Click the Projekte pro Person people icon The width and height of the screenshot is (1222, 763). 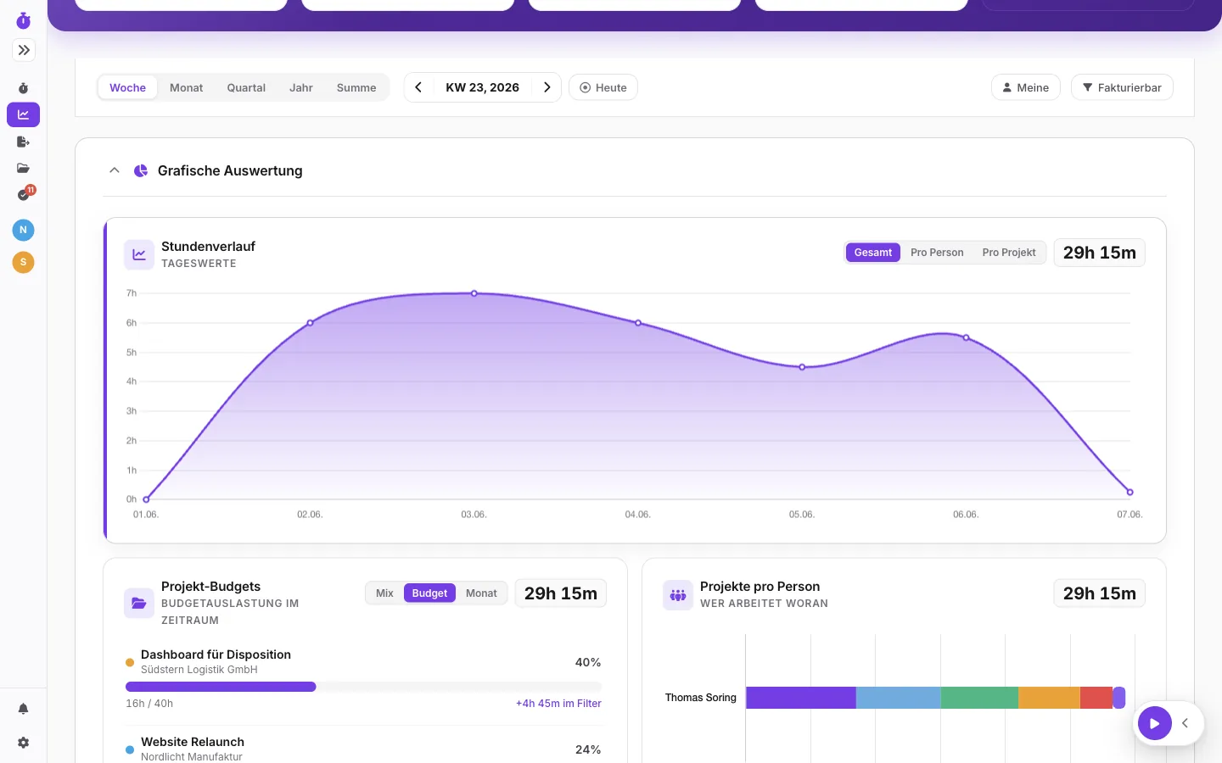(x=678, y=595)
